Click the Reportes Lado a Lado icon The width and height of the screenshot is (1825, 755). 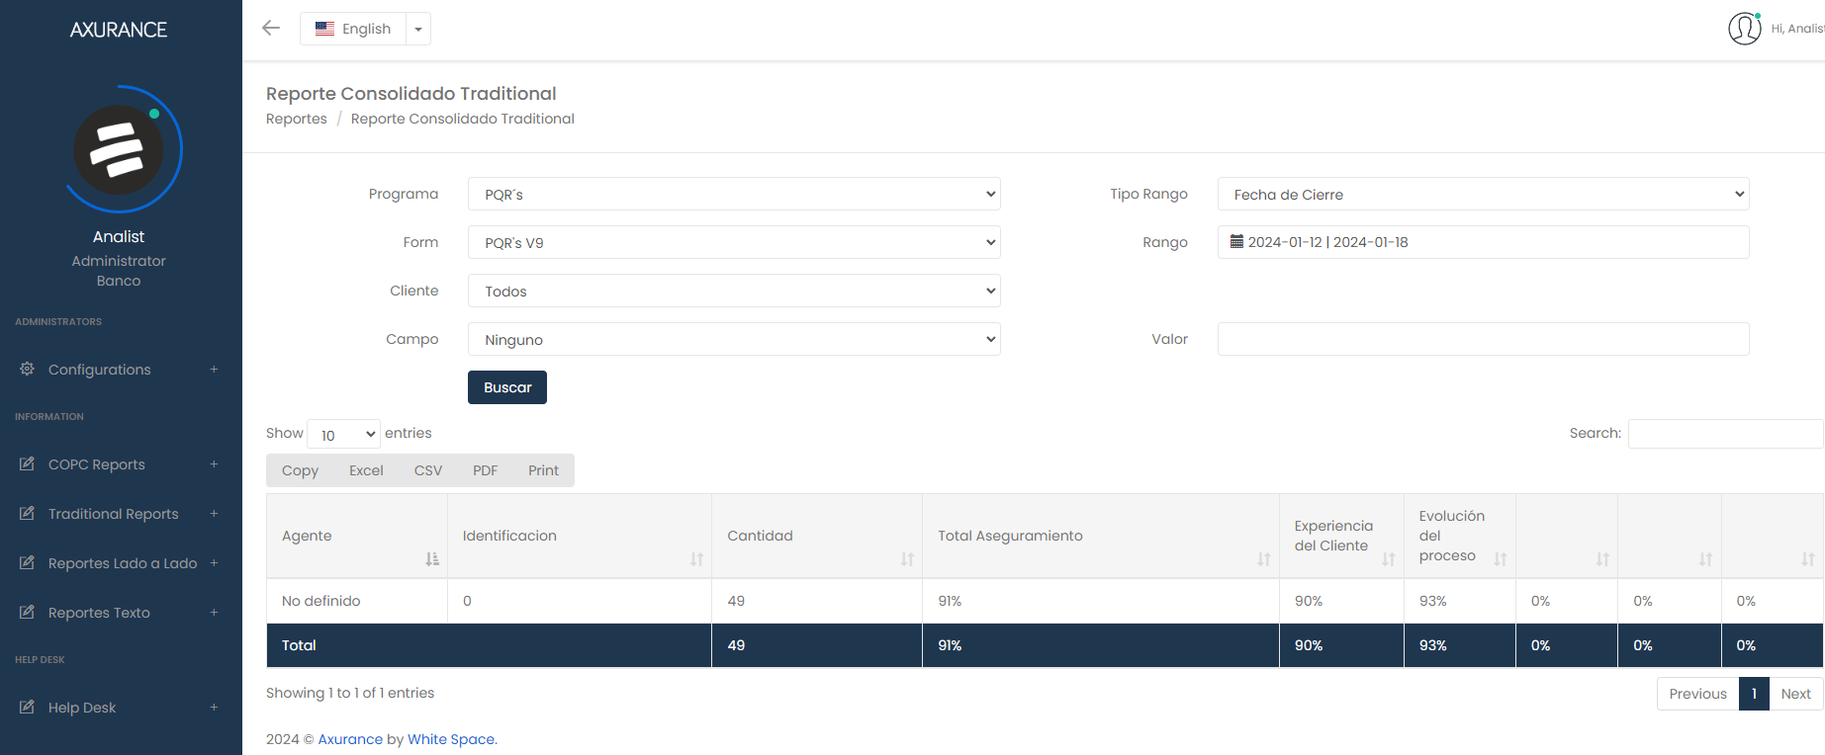click(27, 562)
